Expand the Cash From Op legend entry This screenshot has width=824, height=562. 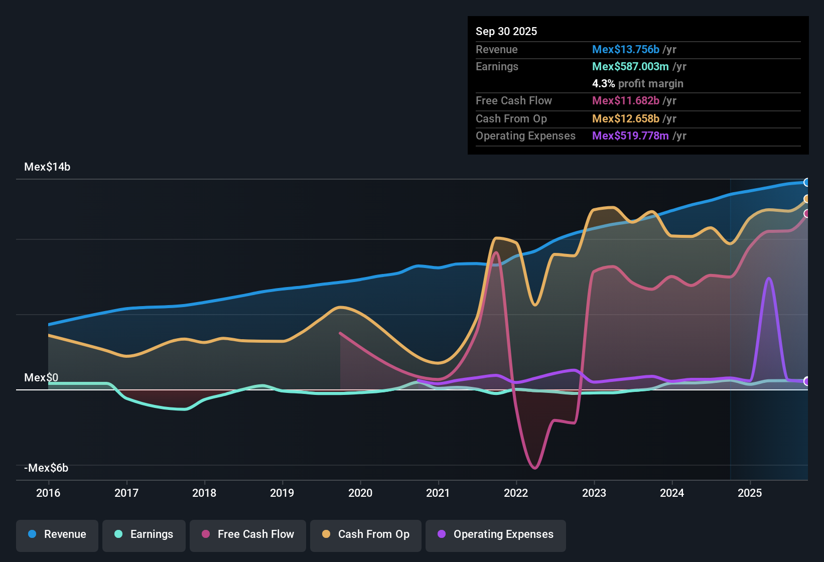365,534
